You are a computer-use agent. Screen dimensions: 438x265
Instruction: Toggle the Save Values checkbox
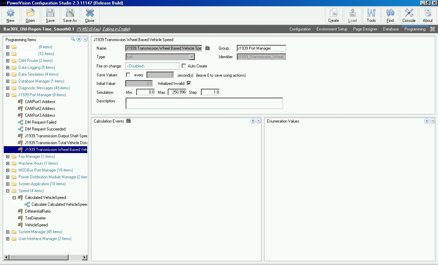[128, 75]
